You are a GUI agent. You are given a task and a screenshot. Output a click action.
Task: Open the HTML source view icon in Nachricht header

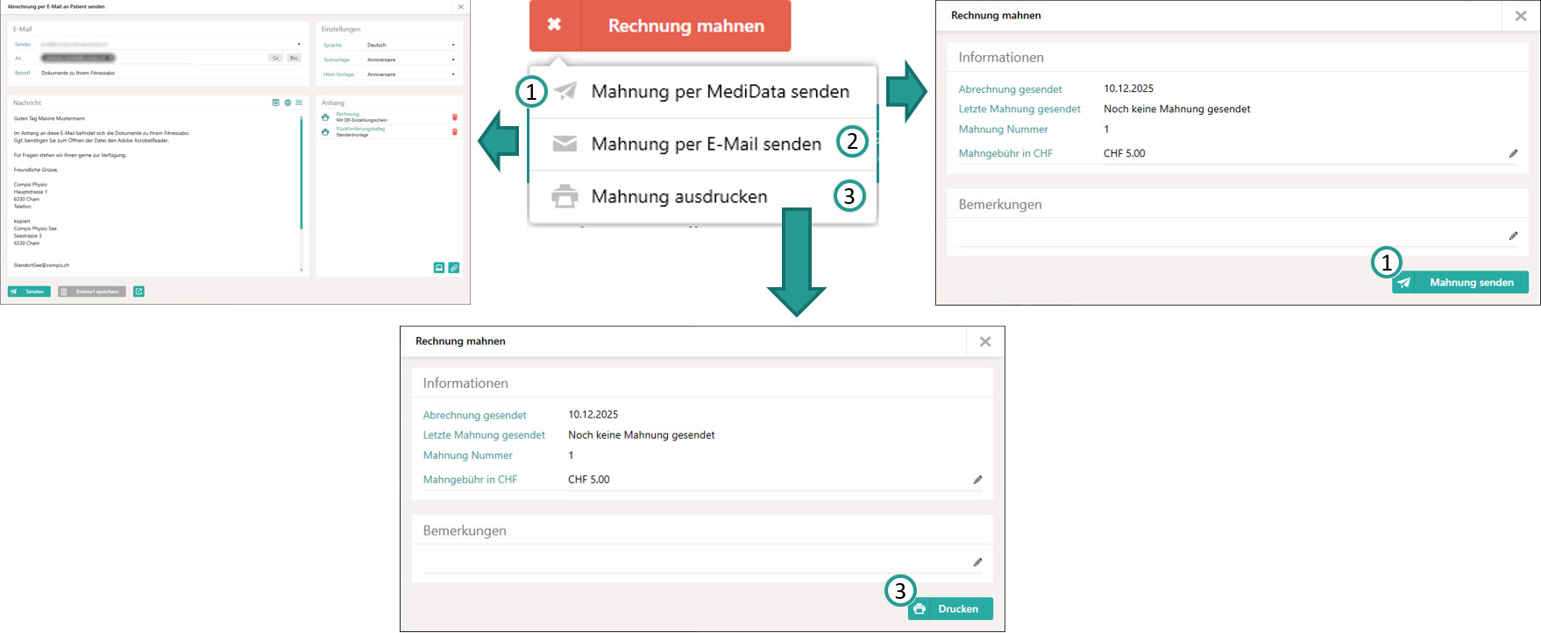point(276,102)
